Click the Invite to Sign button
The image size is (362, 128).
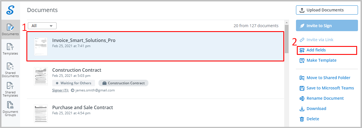327,25
